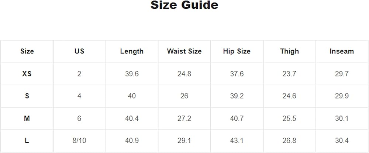Click the Size Guide title
369x153 pixels.
click(x=184, y=6)
